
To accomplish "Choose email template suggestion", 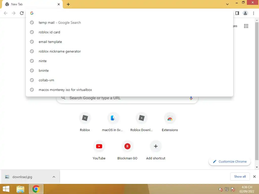I will click(x=129, y=42).
